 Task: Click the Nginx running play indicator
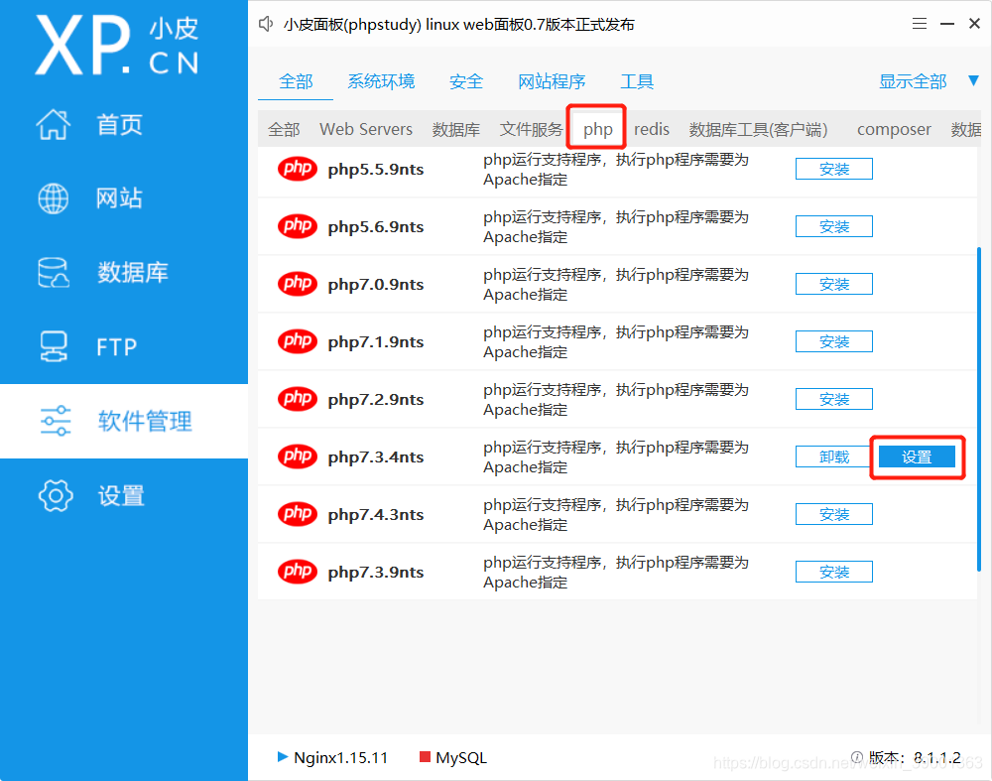pos(282,757)
